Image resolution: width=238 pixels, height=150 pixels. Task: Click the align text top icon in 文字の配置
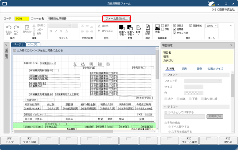(x=82, y=26)
